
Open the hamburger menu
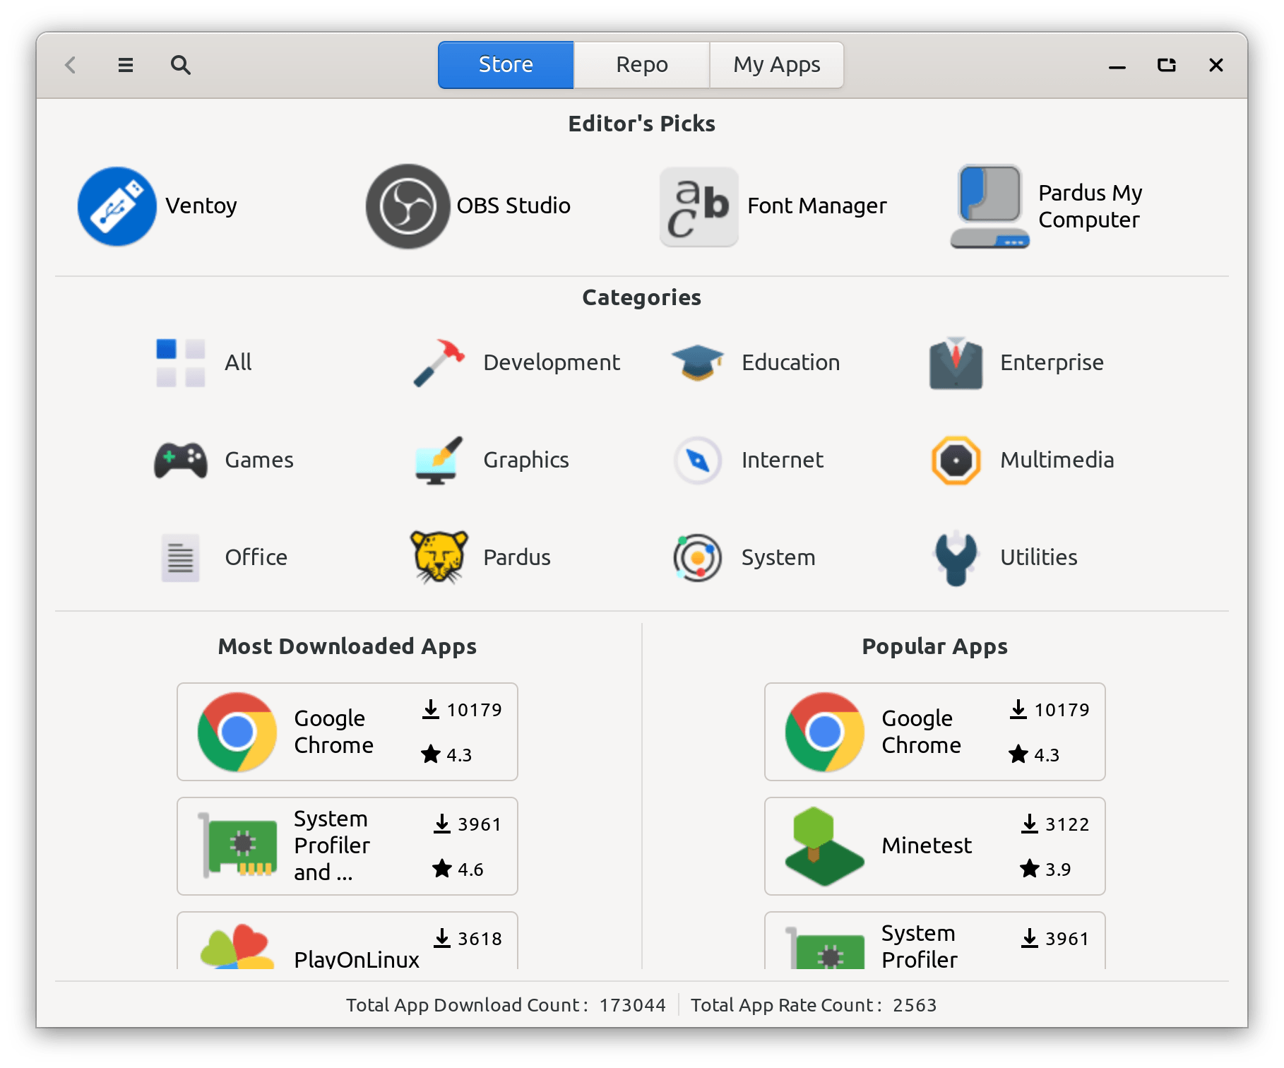click(x=126, y=65)
